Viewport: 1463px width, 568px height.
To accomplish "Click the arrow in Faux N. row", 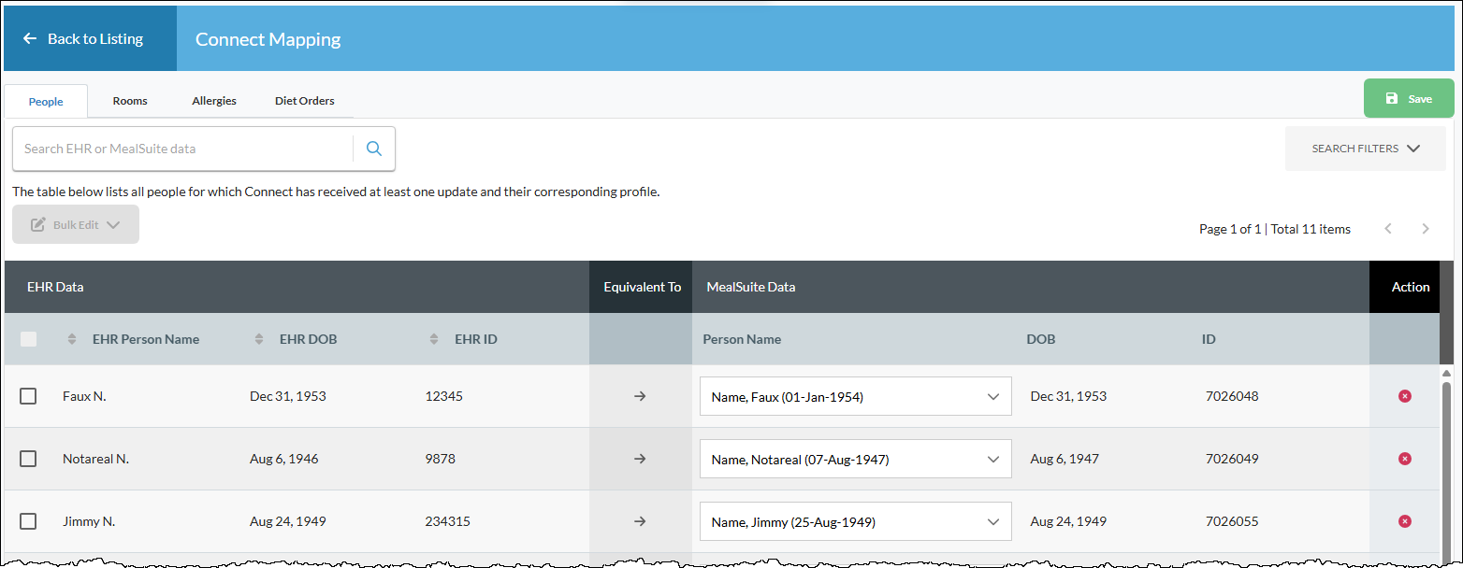I will 640,396.
